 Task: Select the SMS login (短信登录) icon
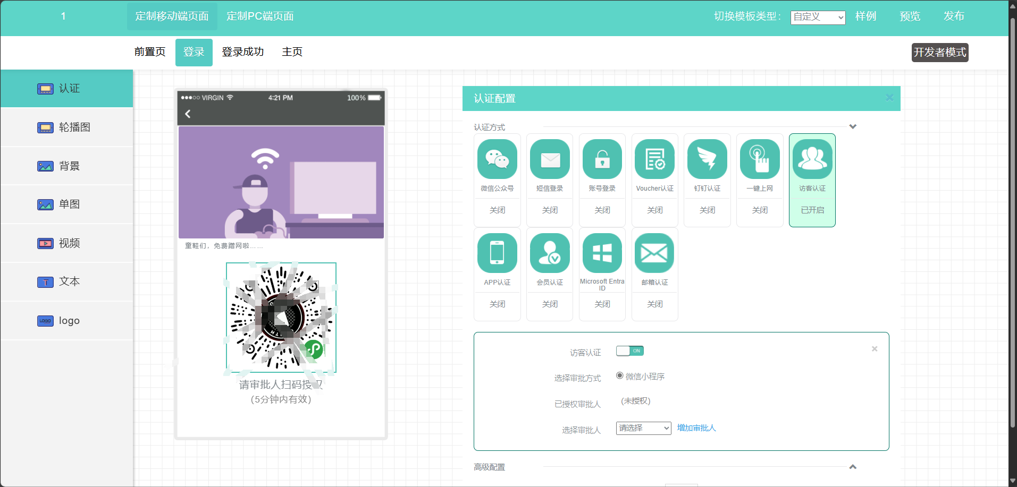click(x=550, y=159)
